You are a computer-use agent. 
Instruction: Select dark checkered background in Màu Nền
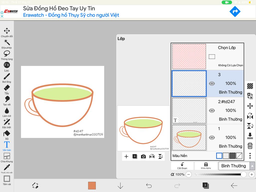(x=232, y=156)
